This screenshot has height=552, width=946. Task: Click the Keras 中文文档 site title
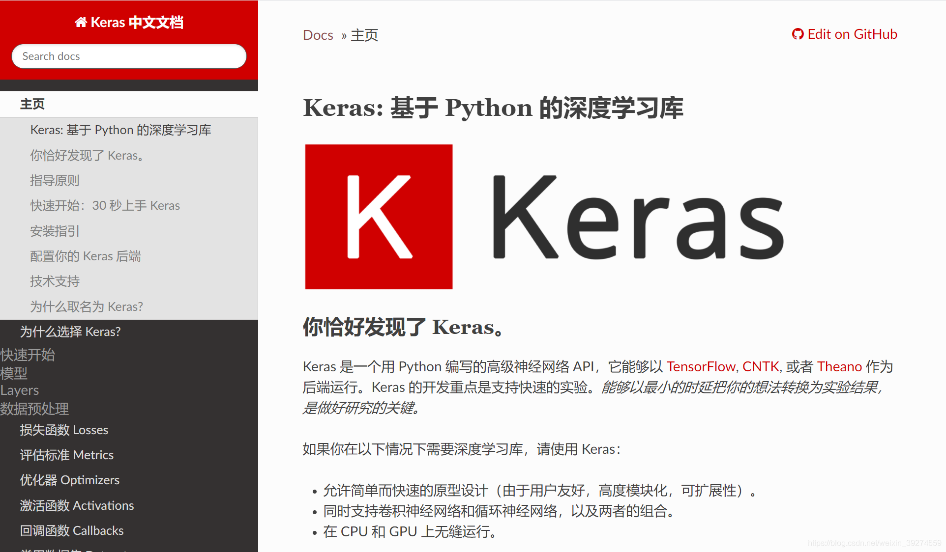click(137, 22)
